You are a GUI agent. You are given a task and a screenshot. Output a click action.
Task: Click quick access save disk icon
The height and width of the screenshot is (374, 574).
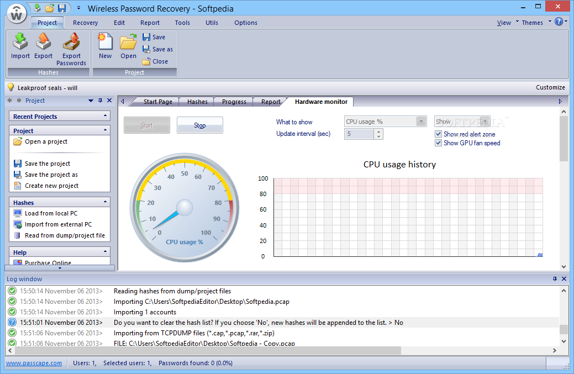coord(62,8)
